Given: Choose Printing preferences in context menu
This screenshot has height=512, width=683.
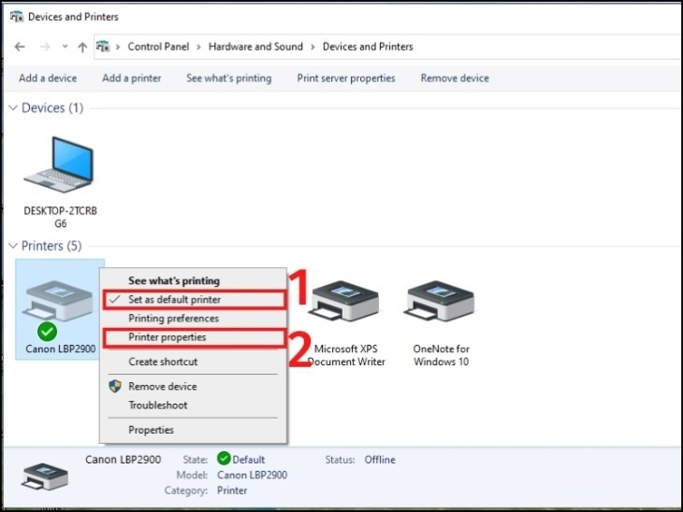Looking at the screenshot, I should (x=173, y=319).
